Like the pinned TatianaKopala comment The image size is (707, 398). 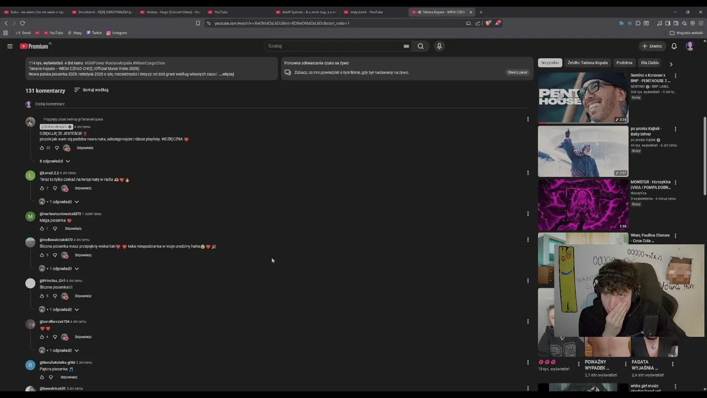(42, 148)
